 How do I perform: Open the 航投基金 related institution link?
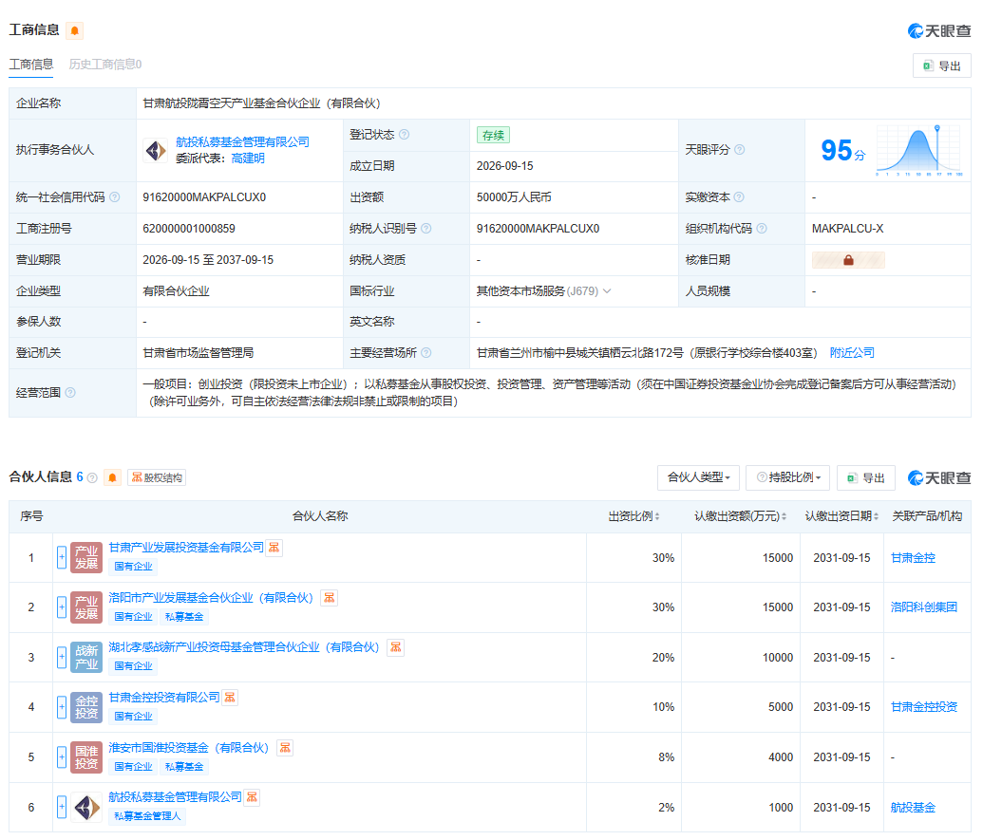point(913,808)
